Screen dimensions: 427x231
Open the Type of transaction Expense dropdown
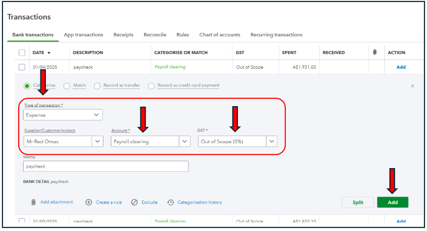(x=63, y=115)
